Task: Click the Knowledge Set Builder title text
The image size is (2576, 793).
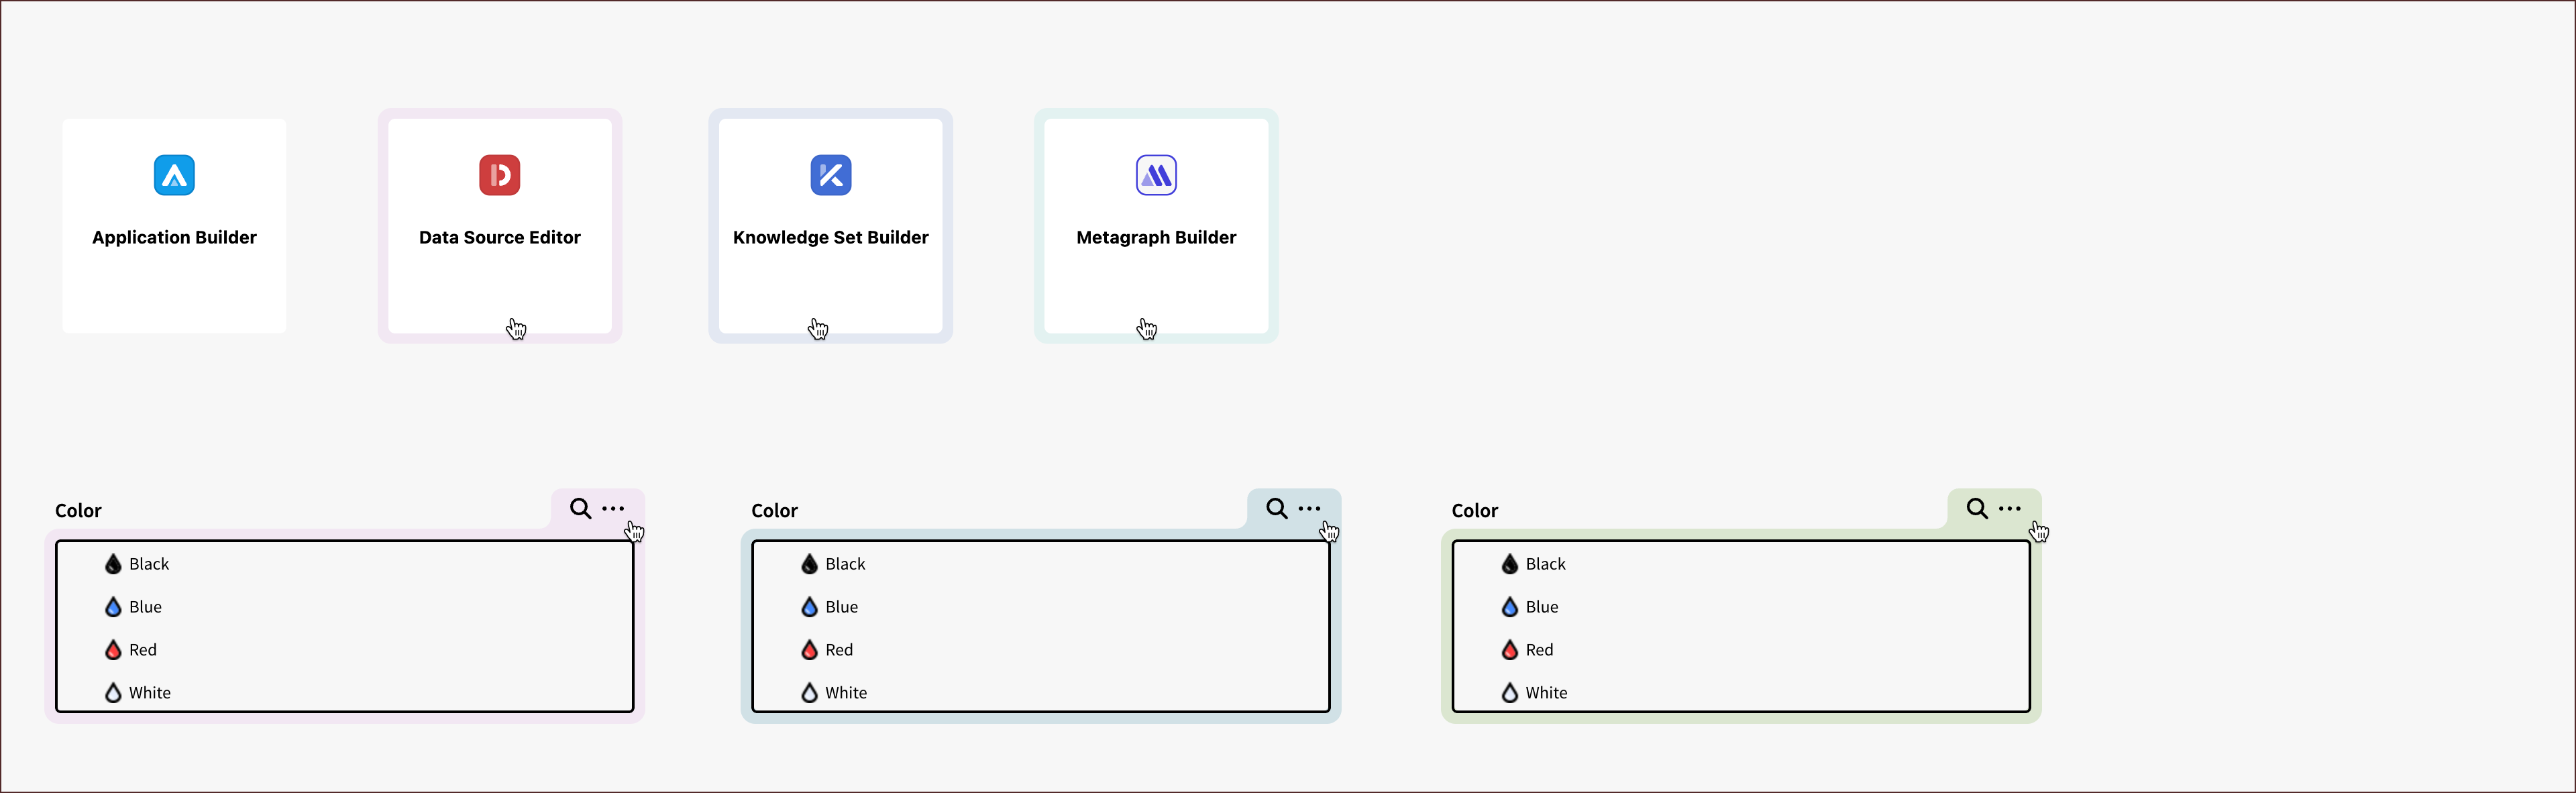Action: coord(830,237)
